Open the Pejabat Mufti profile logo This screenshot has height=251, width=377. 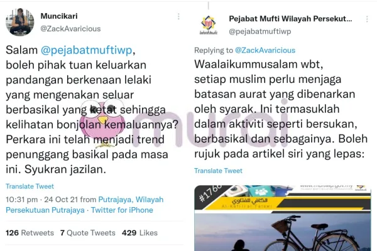pos(209,25)
